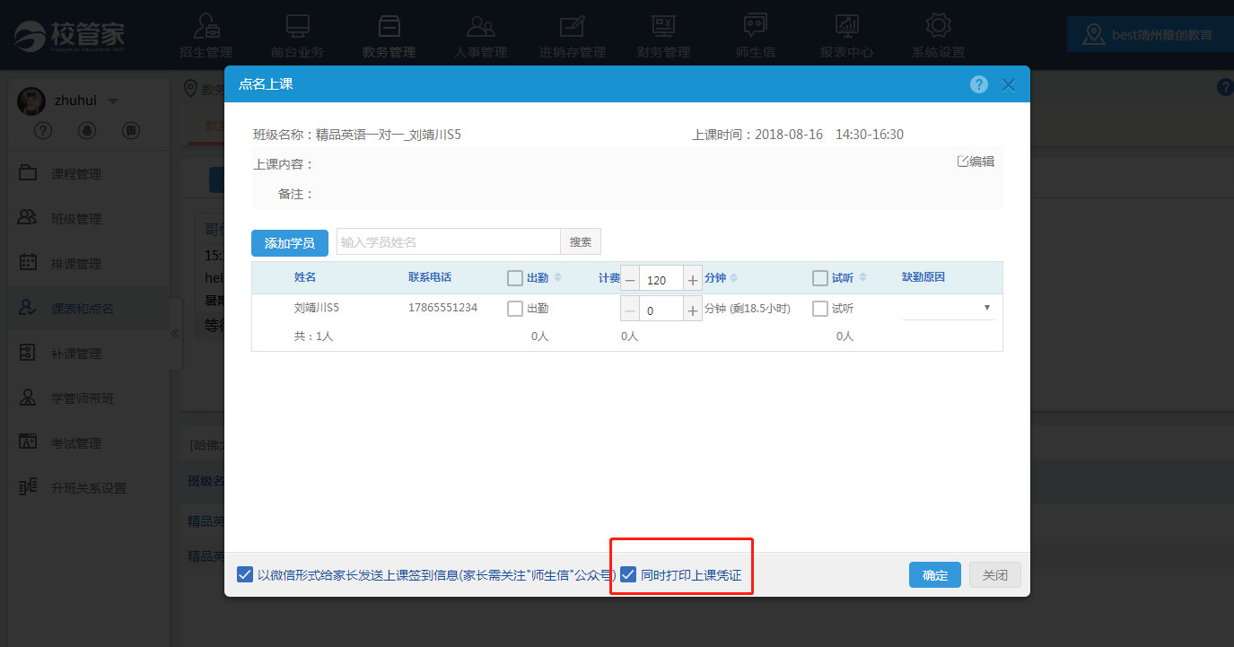Screen dimensions: 1234x647
Task: Open the 缺勤原因 dropdown for 刘靖川S5
Action: click(948, 308)
